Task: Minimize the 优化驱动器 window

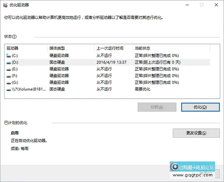Action: click(187, 5)
